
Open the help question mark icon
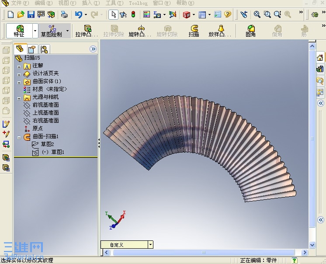[x=228, y=14]
